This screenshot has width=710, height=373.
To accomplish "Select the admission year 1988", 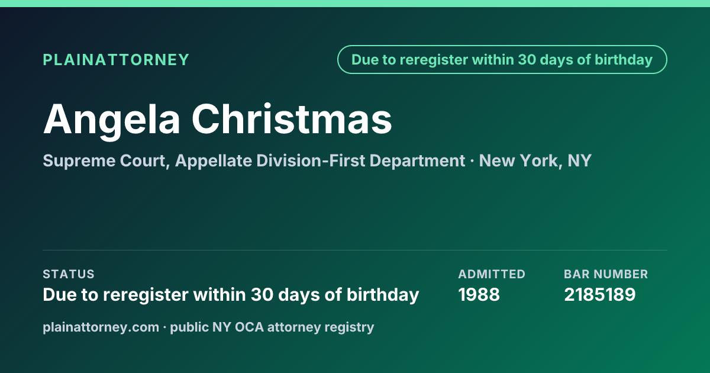I will [x=479, y=294].
